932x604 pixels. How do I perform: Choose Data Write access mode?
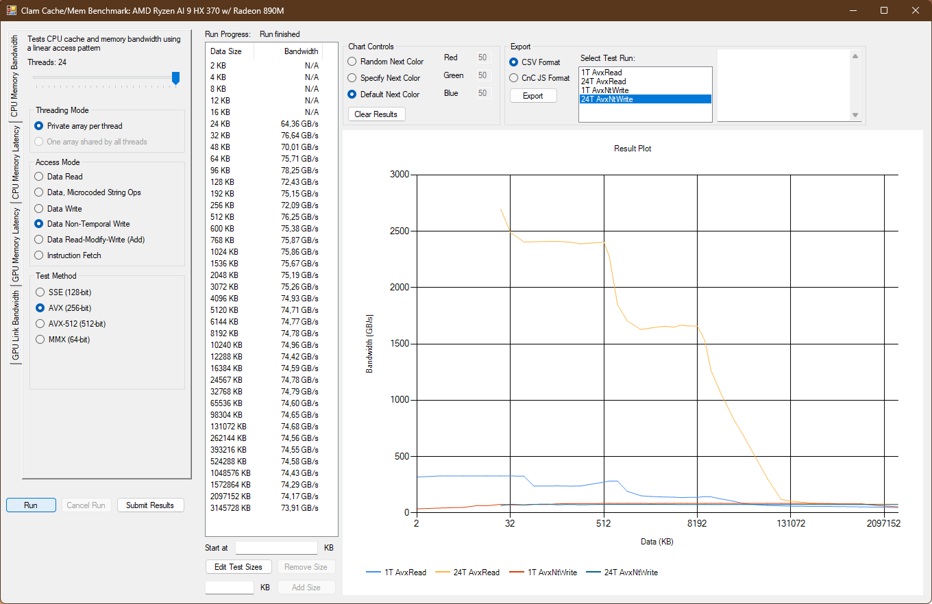[x=39, y=209]
